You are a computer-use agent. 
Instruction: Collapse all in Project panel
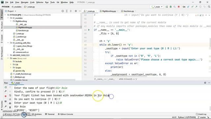(x=71, y=11)
